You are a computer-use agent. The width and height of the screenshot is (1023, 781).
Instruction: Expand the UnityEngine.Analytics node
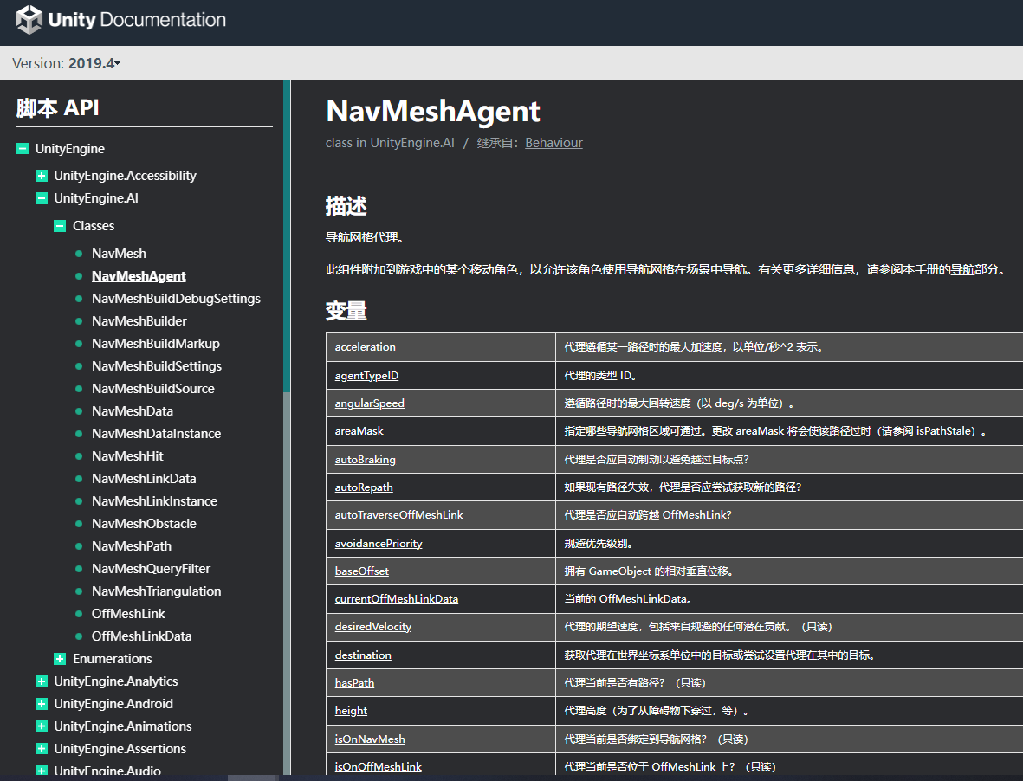point(41,681)
